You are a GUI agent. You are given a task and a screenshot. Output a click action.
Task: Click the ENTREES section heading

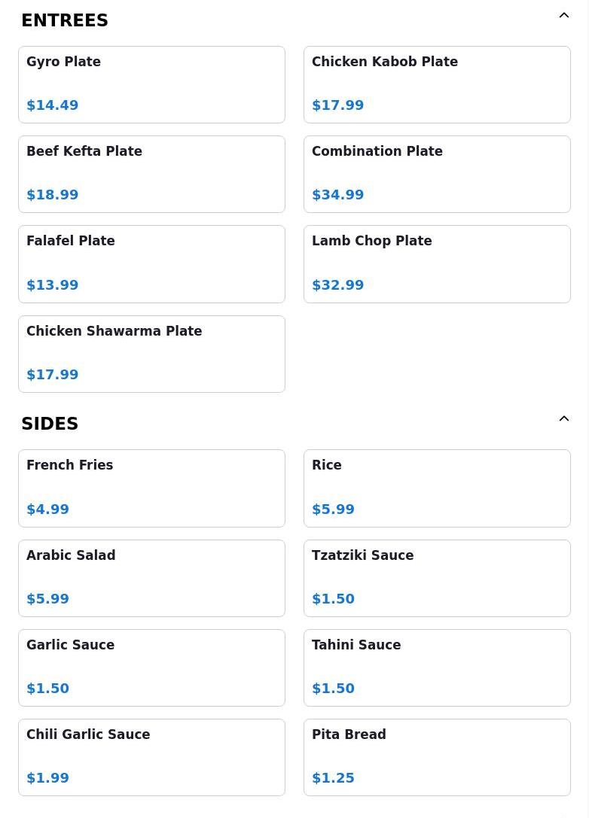[x=65, y=20]
